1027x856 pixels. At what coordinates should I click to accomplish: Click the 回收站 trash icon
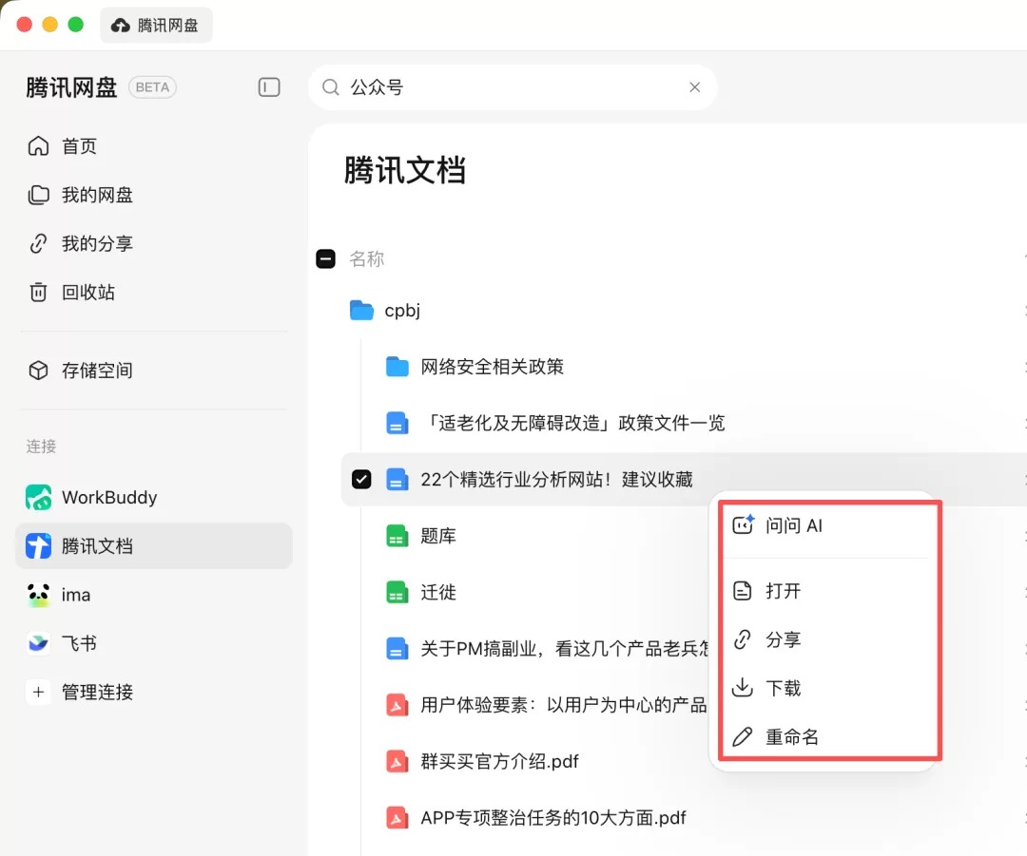point(38,292)
